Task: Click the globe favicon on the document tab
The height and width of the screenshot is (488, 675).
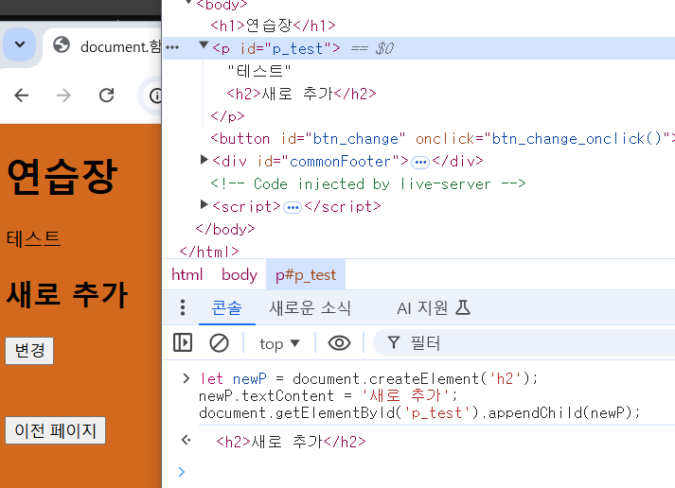Action: pos(62,44)
